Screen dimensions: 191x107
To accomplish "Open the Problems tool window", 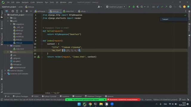I will tap(64, 96).
